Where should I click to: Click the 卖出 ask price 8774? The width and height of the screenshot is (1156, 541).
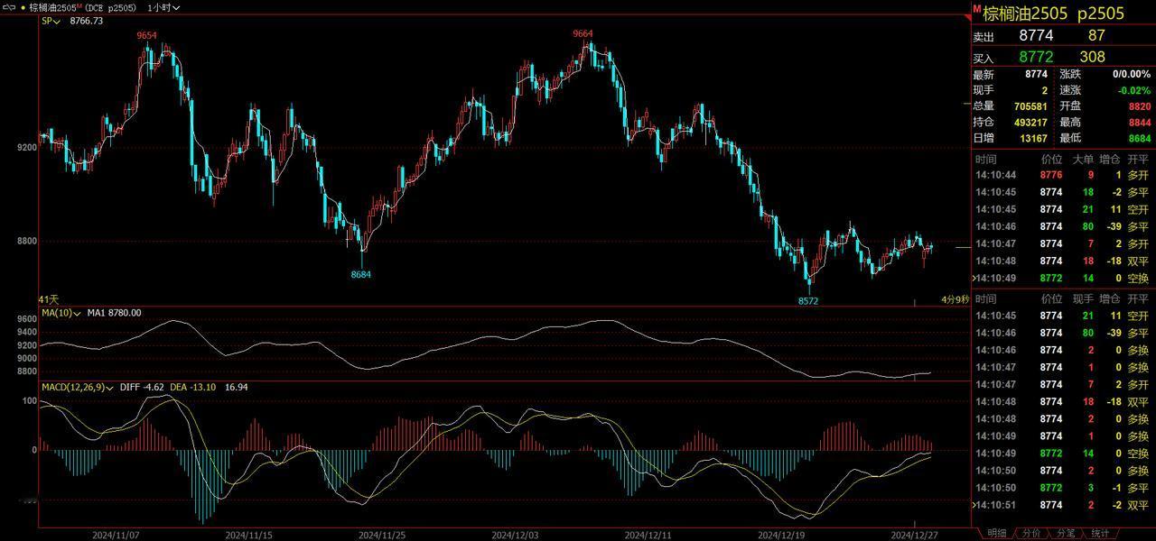coord(1036,35)
